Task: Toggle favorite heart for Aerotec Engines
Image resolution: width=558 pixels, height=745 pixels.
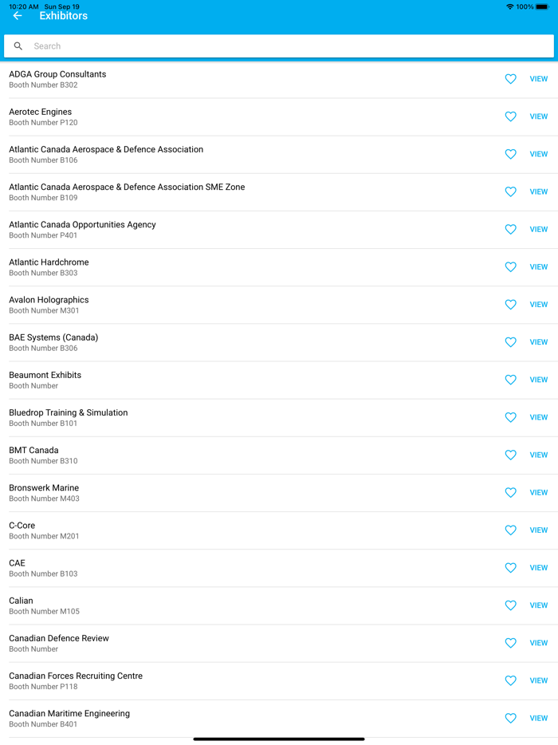Action: coord(511,116)
